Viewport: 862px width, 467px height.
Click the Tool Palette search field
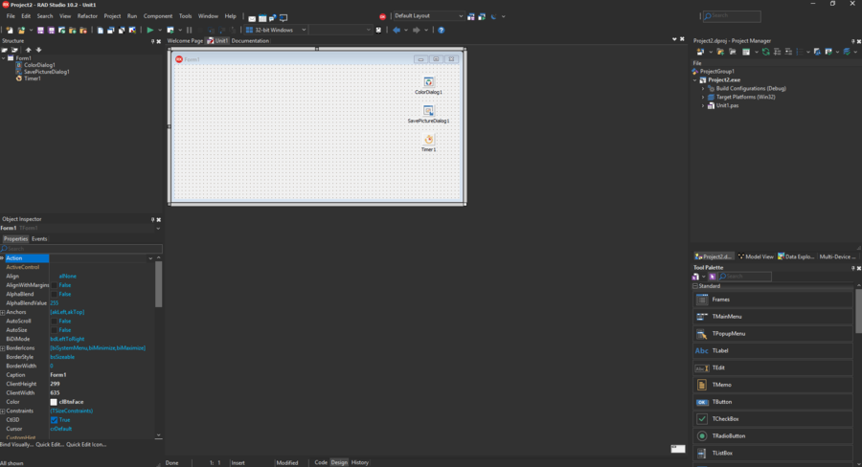(744, 277)
